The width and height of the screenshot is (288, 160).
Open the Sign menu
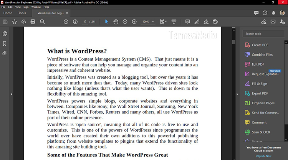click(26, 7)
